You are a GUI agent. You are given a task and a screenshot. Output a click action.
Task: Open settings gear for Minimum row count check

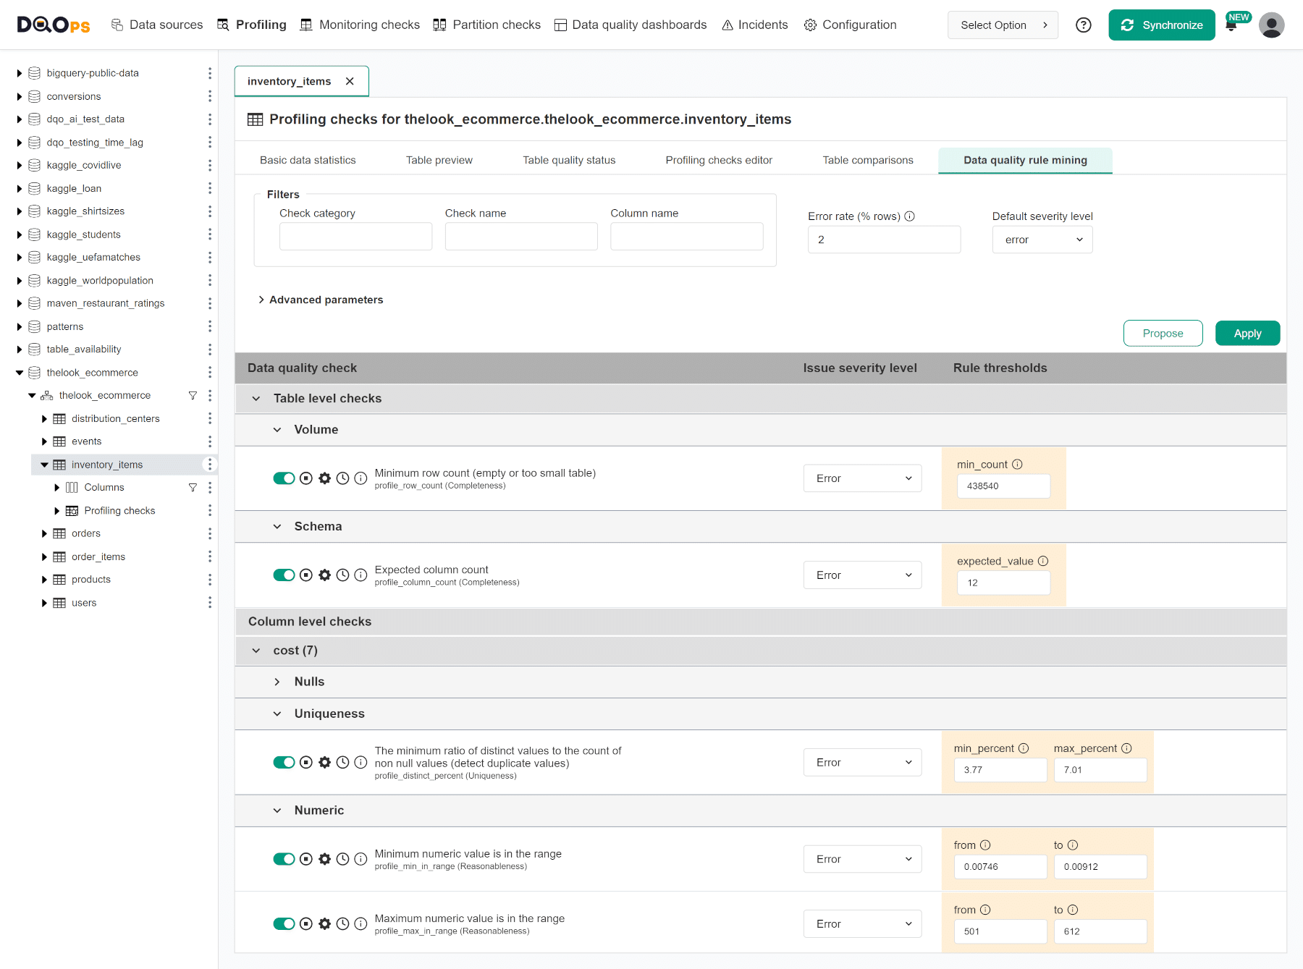(324, 478)
